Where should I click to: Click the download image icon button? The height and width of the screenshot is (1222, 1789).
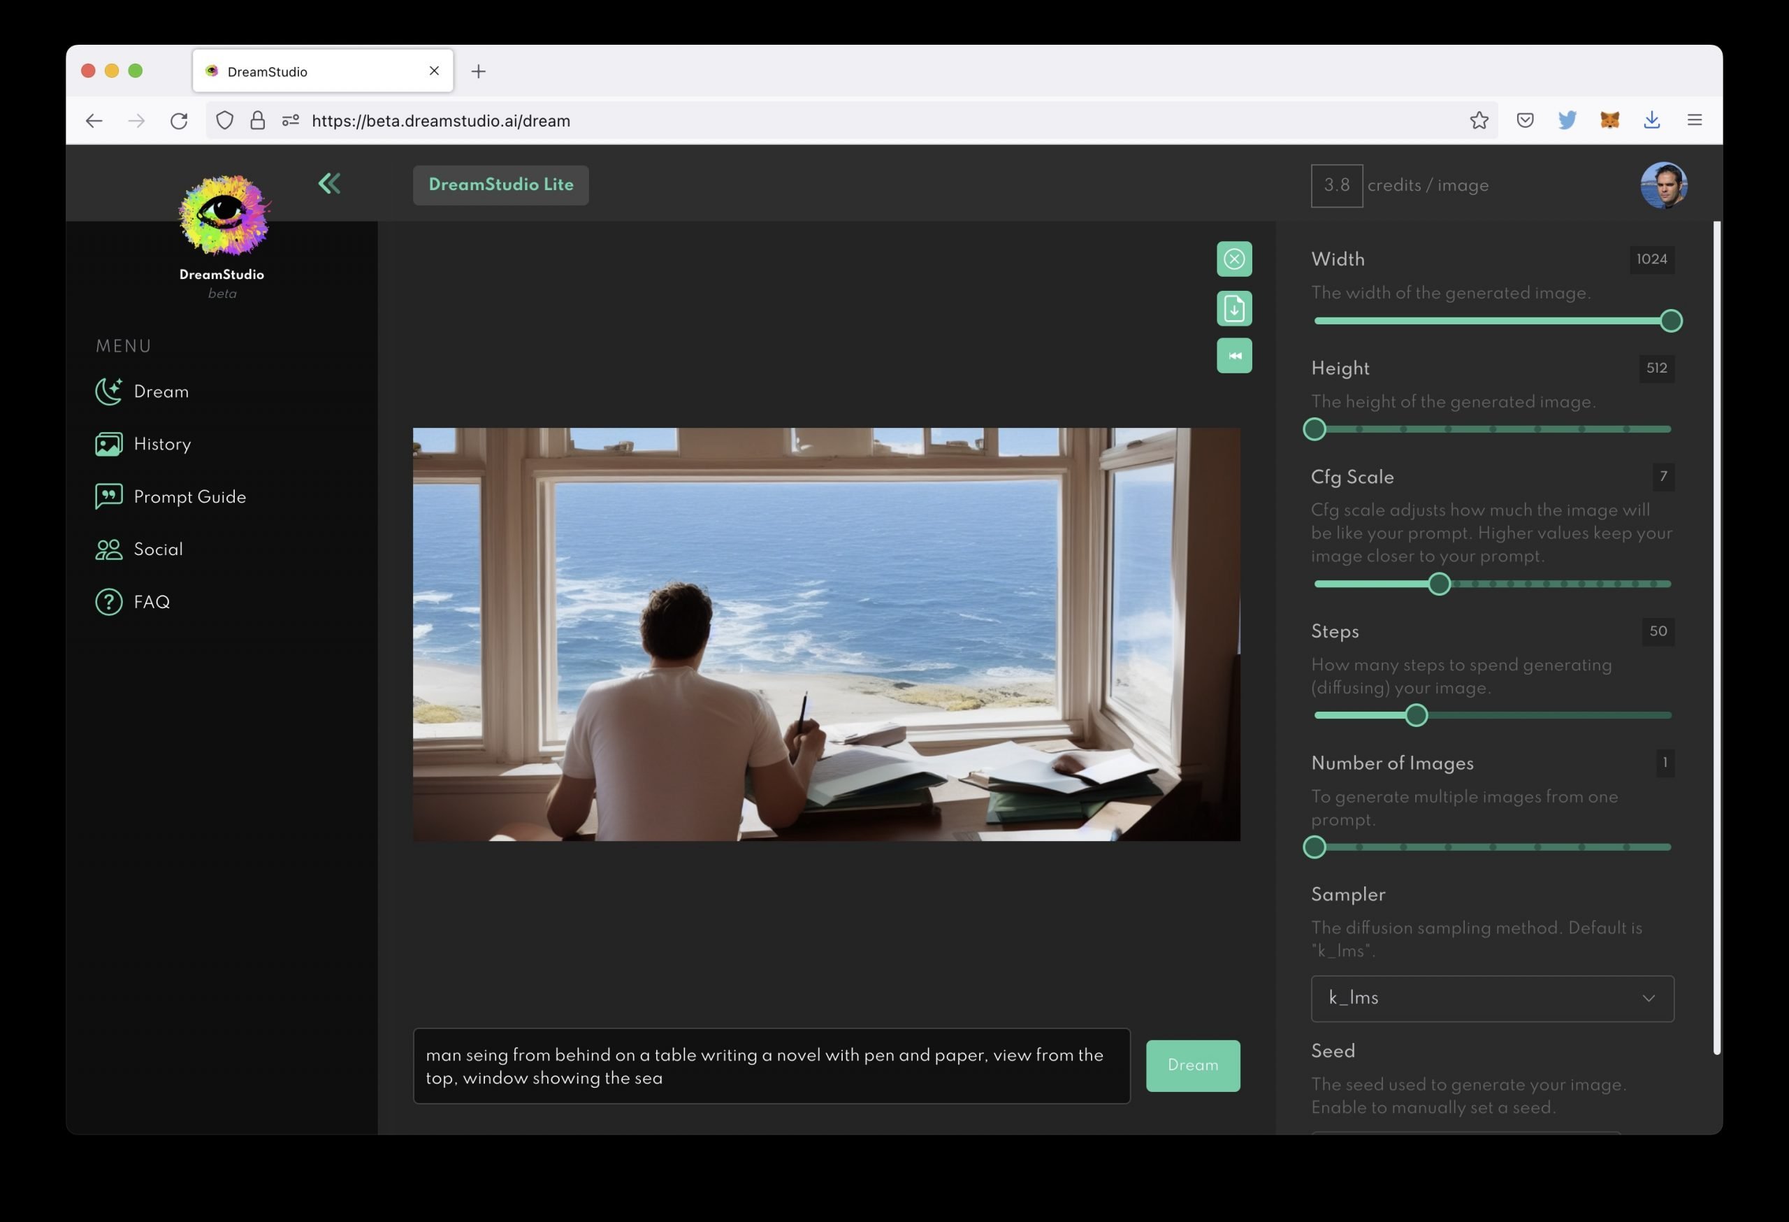[1233, 308]
